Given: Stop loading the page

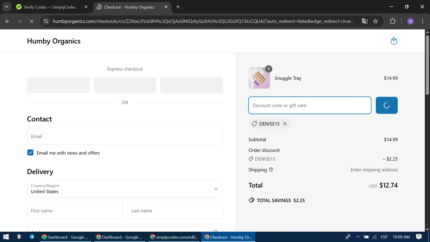Looking at the screenshot, I should click(32, 21).
